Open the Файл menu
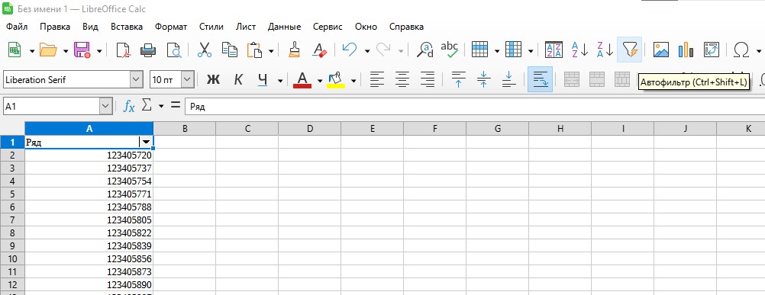The height and width of the screenshot is (295, 765). coord(17,27)
